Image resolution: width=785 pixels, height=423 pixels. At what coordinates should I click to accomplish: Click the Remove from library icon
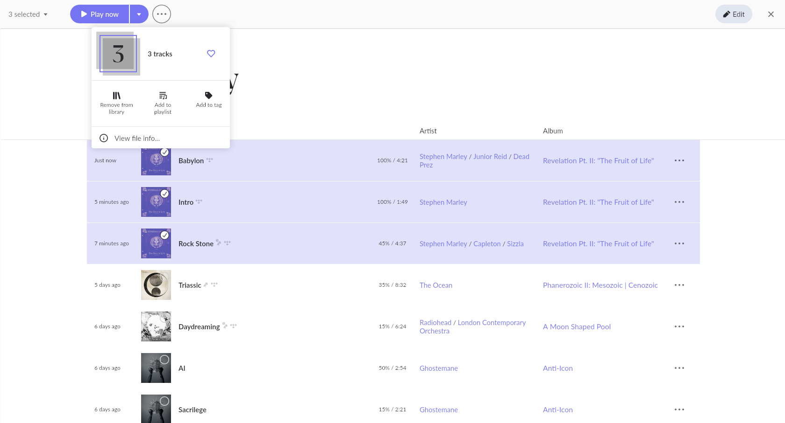point(116,96)
